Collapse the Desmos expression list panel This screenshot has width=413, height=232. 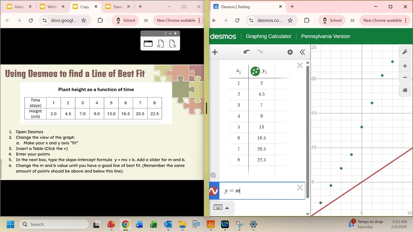tap(302, 52)
